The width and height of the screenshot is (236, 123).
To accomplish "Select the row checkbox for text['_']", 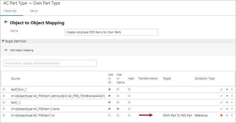I will (4, 102).
